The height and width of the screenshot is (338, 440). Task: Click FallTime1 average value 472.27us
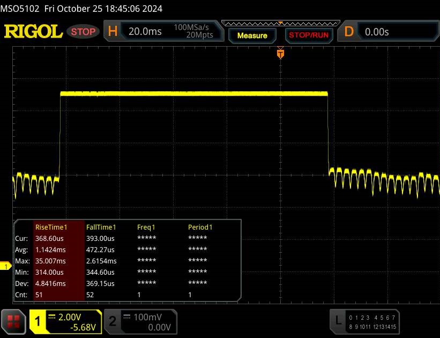[100, 250]
